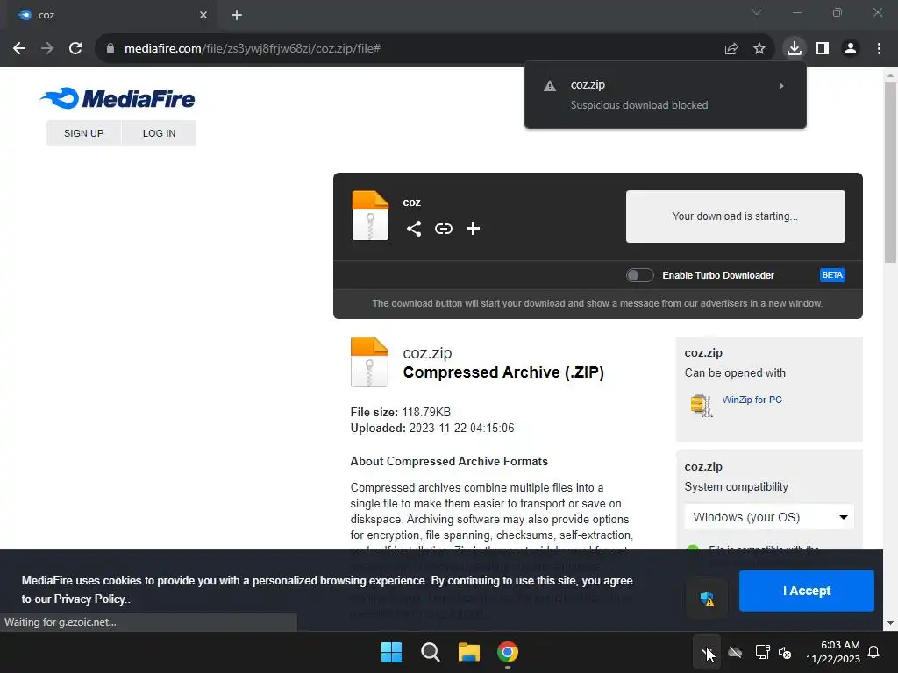Image resolution: width=898 pixels, height=673 pixels.
Task: Click the large coz.zip archive icon
Action: 369,362
